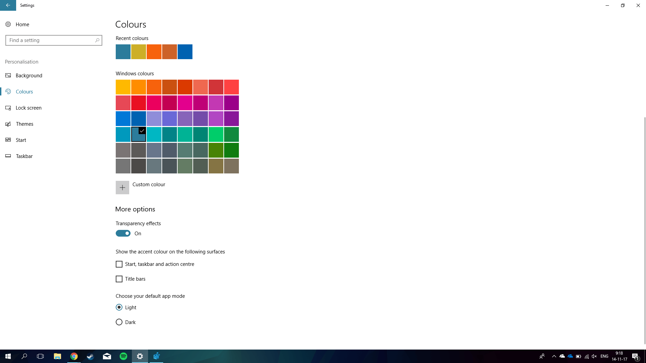Enable Start, taskbar and action centre checkbox

[119, 264]
